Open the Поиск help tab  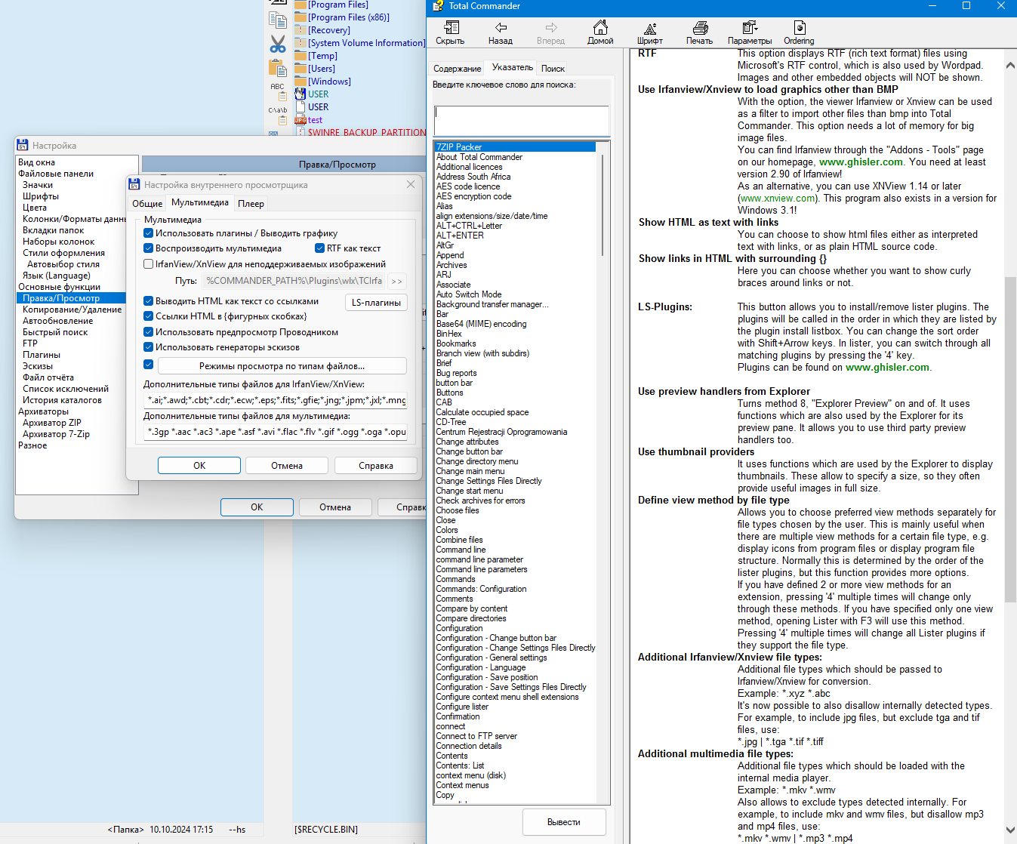point(553,69)
